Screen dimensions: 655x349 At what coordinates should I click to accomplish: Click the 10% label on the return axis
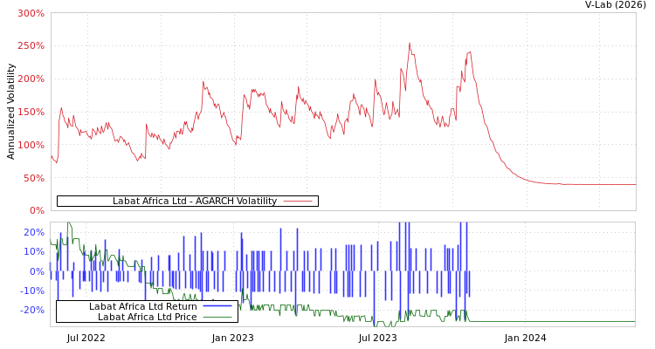[x=34, y=252]
